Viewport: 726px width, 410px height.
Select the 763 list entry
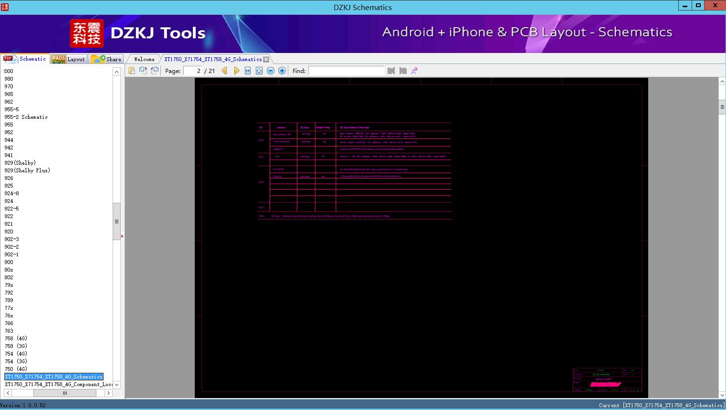[9, 331]
